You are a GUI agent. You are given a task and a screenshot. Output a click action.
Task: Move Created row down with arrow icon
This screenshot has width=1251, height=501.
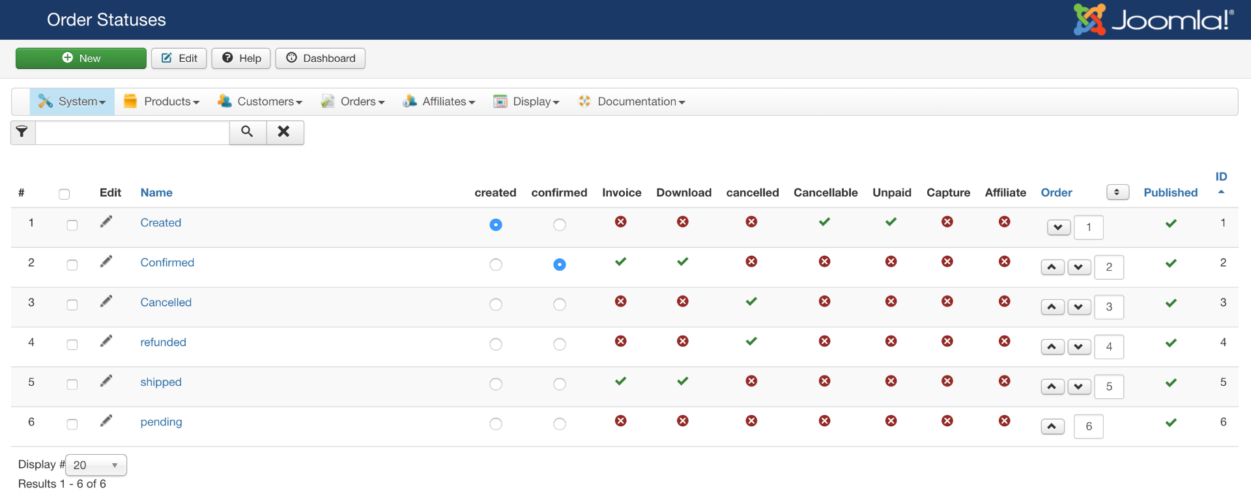point(1058,228)
